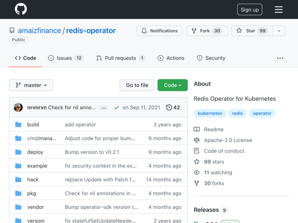Click the Sign up button
The height and width of the screenshot is (223, 298).
click(250, 10)
